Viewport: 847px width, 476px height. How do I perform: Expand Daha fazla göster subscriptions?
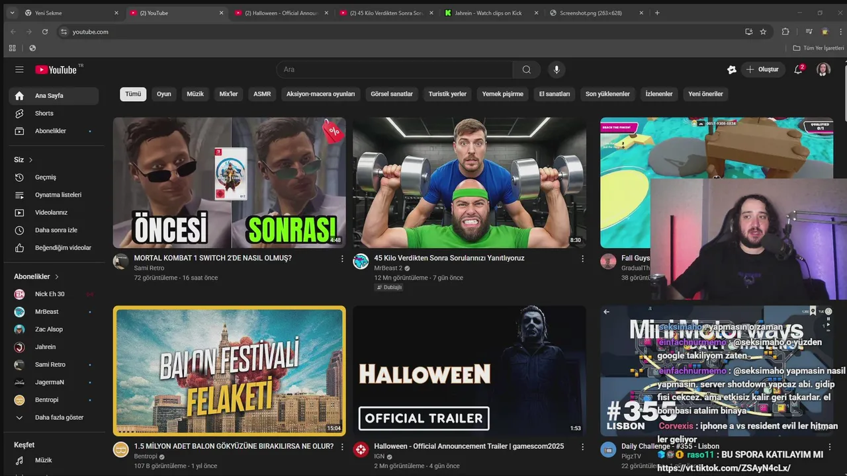click(54, 418)
